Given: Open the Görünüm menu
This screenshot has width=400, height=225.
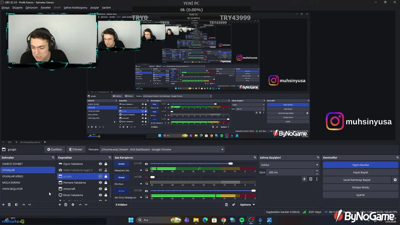Looking at the screenshot, I should [32, 7].
